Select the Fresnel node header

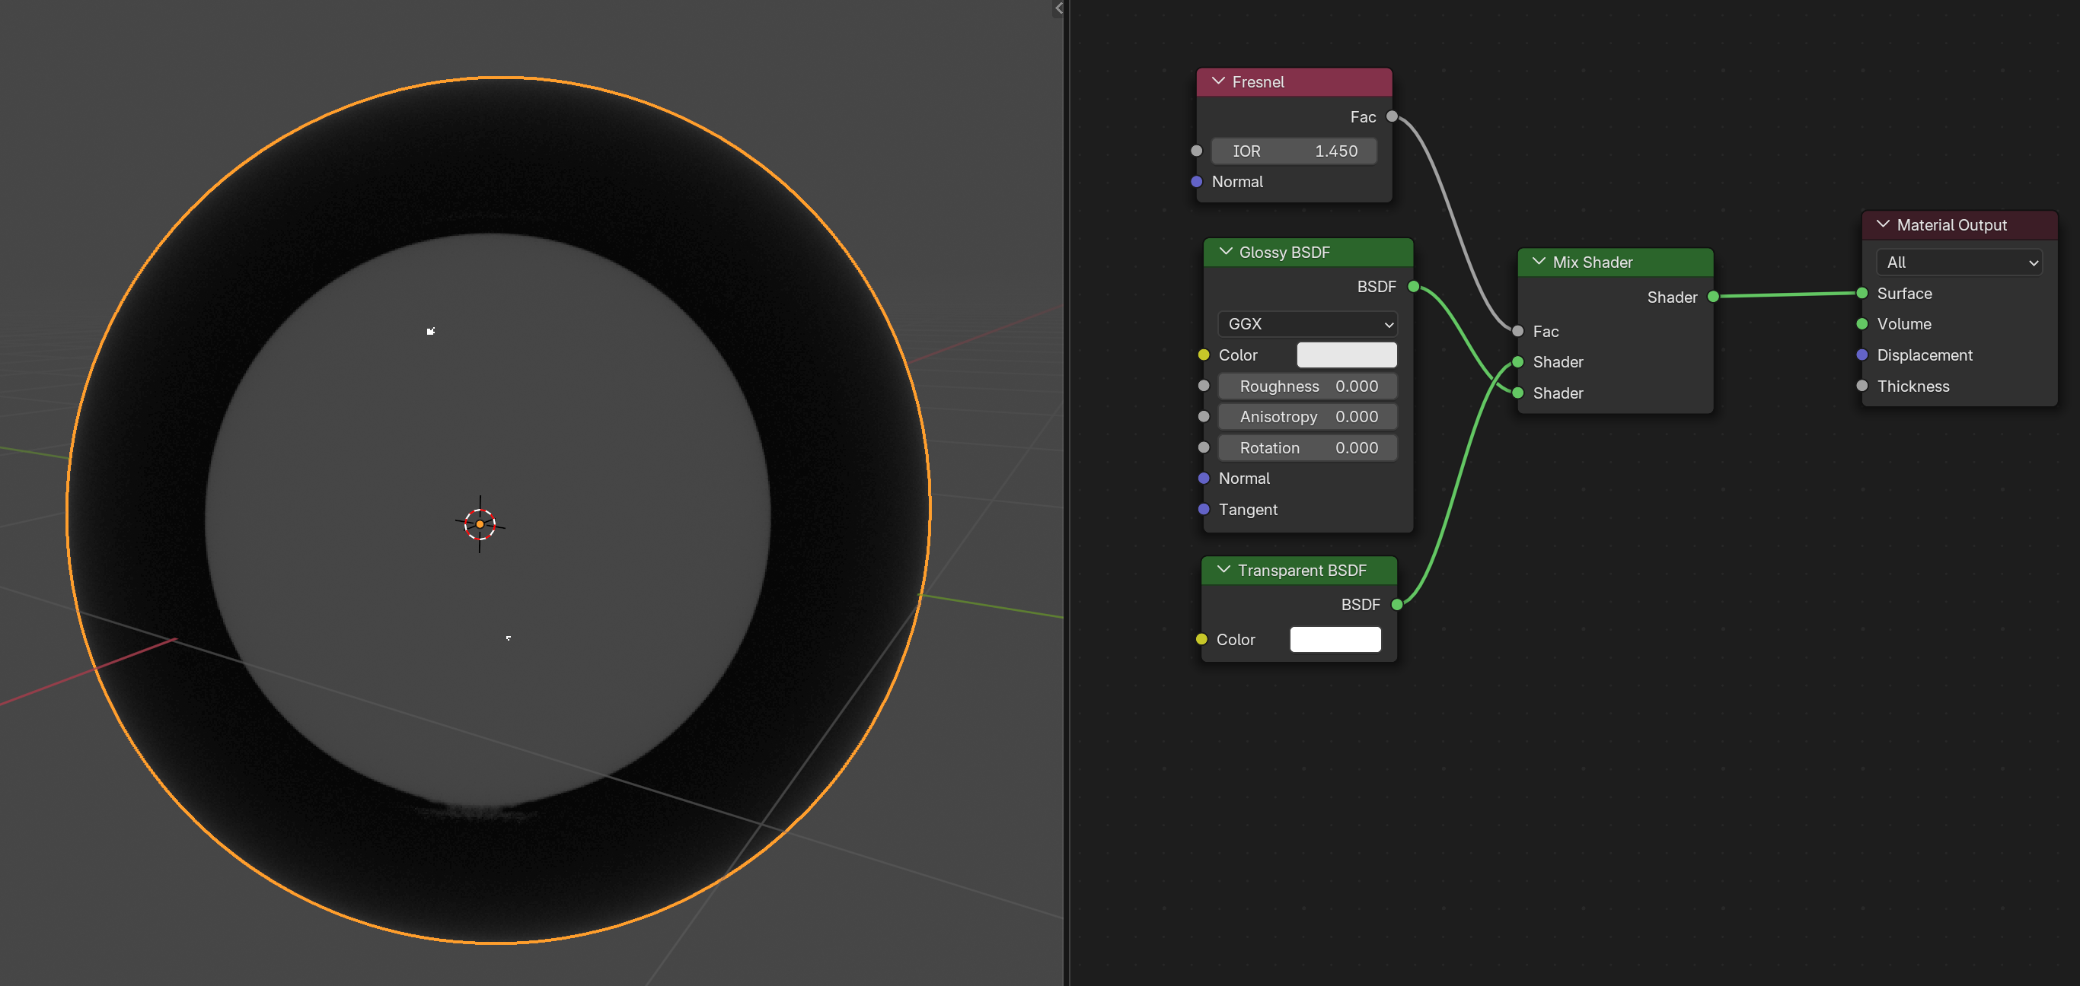click(x=1294, y=81)
